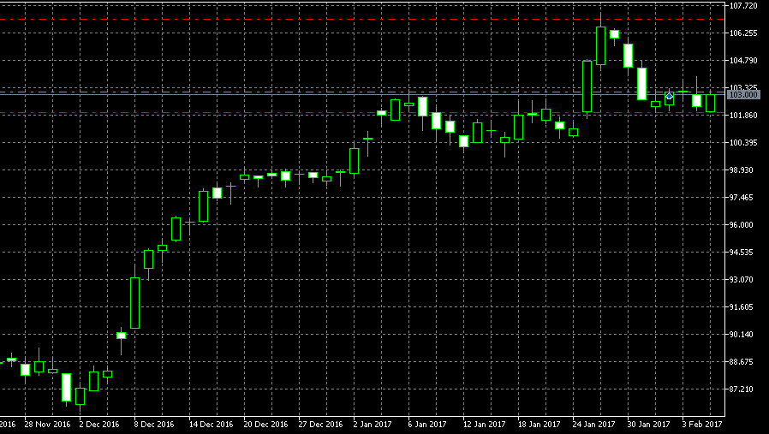Click the 24 Jan 2017 date label
The image size is (769, 434).
(x=594, y=425)
